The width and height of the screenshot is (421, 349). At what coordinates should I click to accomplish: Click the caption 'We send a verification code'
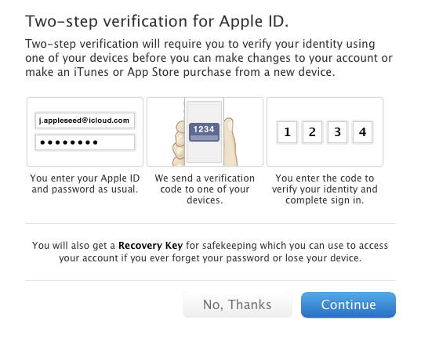coord(205,189)
